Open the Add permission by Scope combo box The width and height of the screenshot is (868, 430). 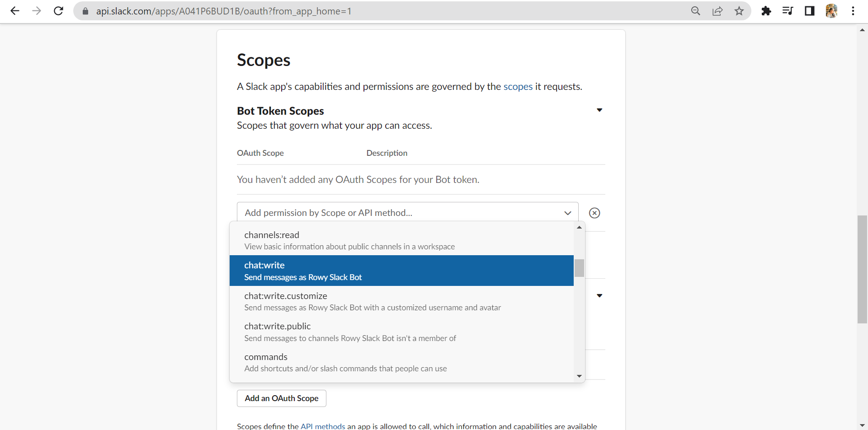point(407,213)
